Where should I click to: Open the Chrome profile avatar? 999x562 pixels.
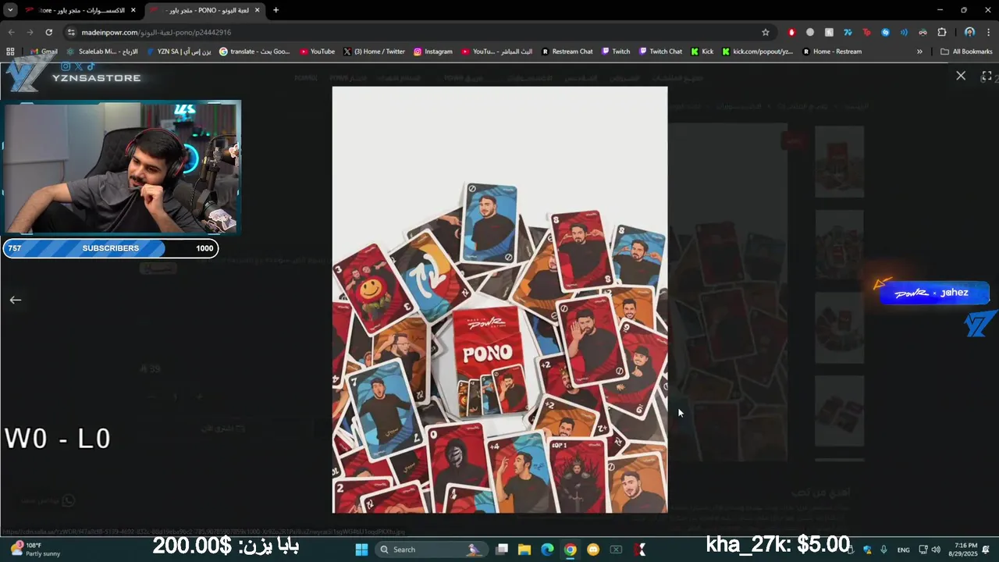point(969,32)
